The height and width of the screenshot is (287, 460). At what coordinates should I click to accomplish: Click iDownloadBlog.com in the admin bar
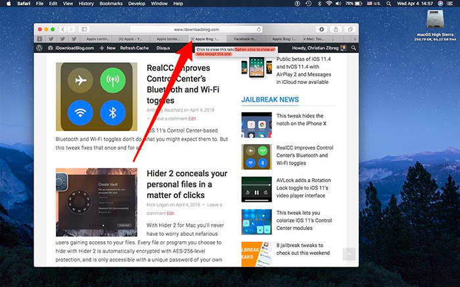[x=71, y=48]
